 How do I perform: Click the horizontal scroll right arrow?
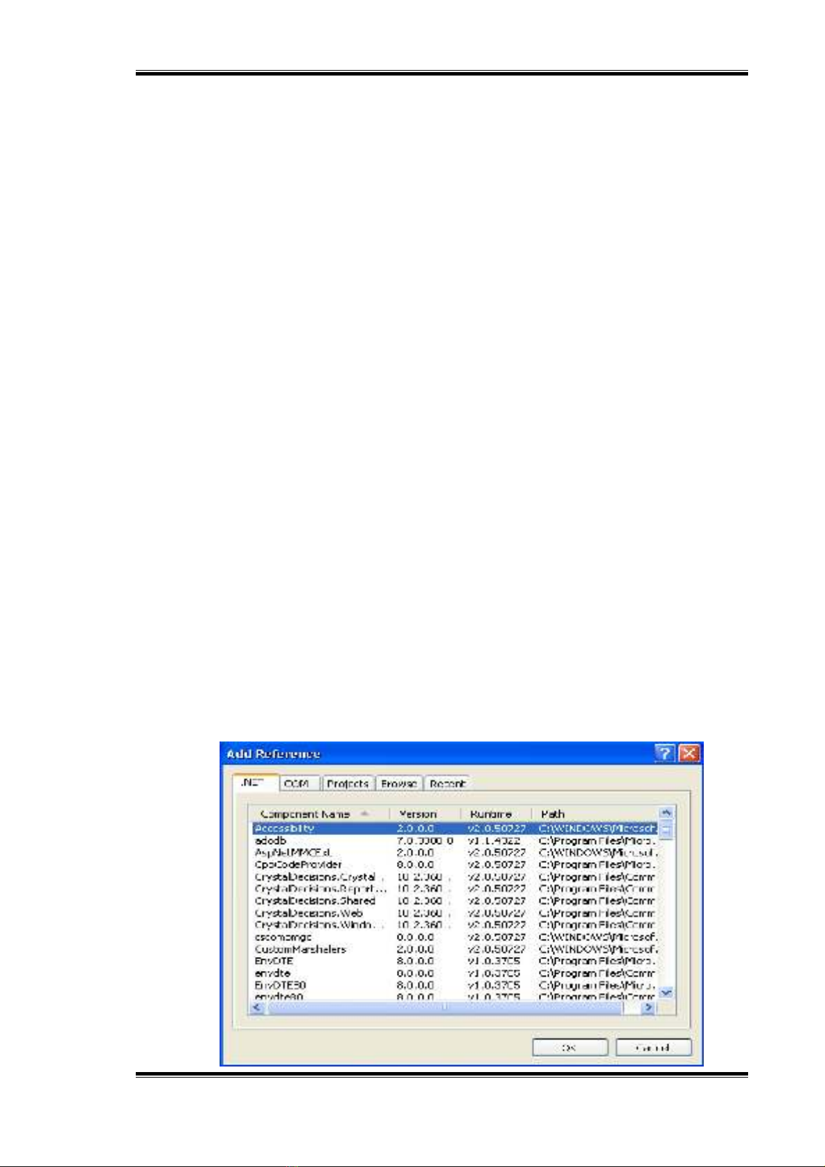[648, 1008]
